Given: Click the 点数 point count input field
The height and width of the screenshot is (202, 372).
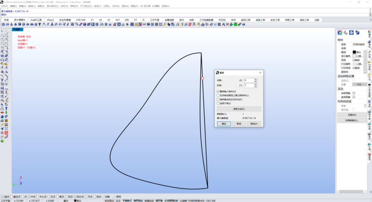Looking at the screenshot, I should tap(249, 80).
